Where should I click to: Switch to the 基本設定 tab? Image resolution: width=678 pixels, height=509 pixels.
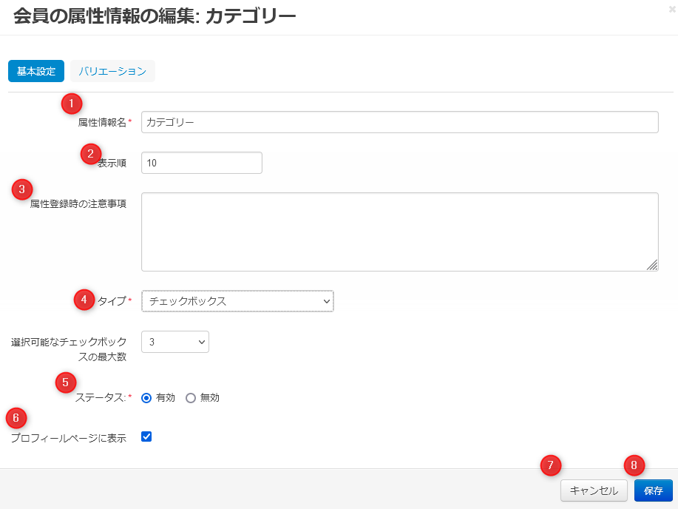pos(36,71)
